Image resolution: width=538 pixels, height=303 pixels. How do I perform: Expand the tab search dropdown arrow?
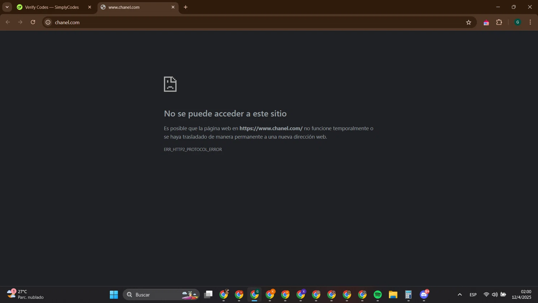click(x=7, y=7)
